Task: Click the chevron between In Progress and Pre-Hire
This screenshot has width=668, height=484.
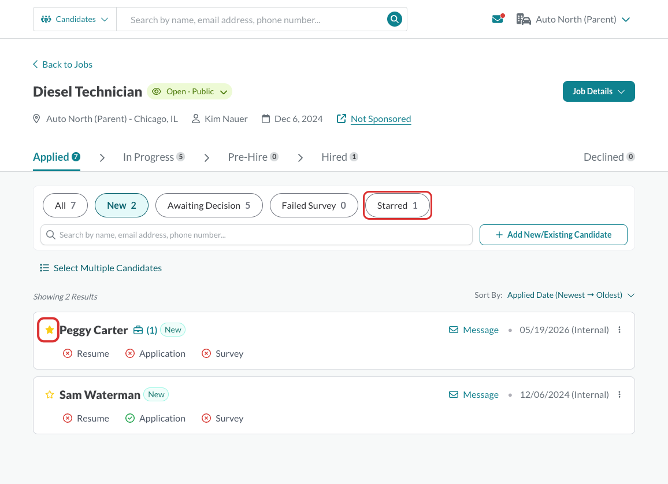Action: coord(207,158)
